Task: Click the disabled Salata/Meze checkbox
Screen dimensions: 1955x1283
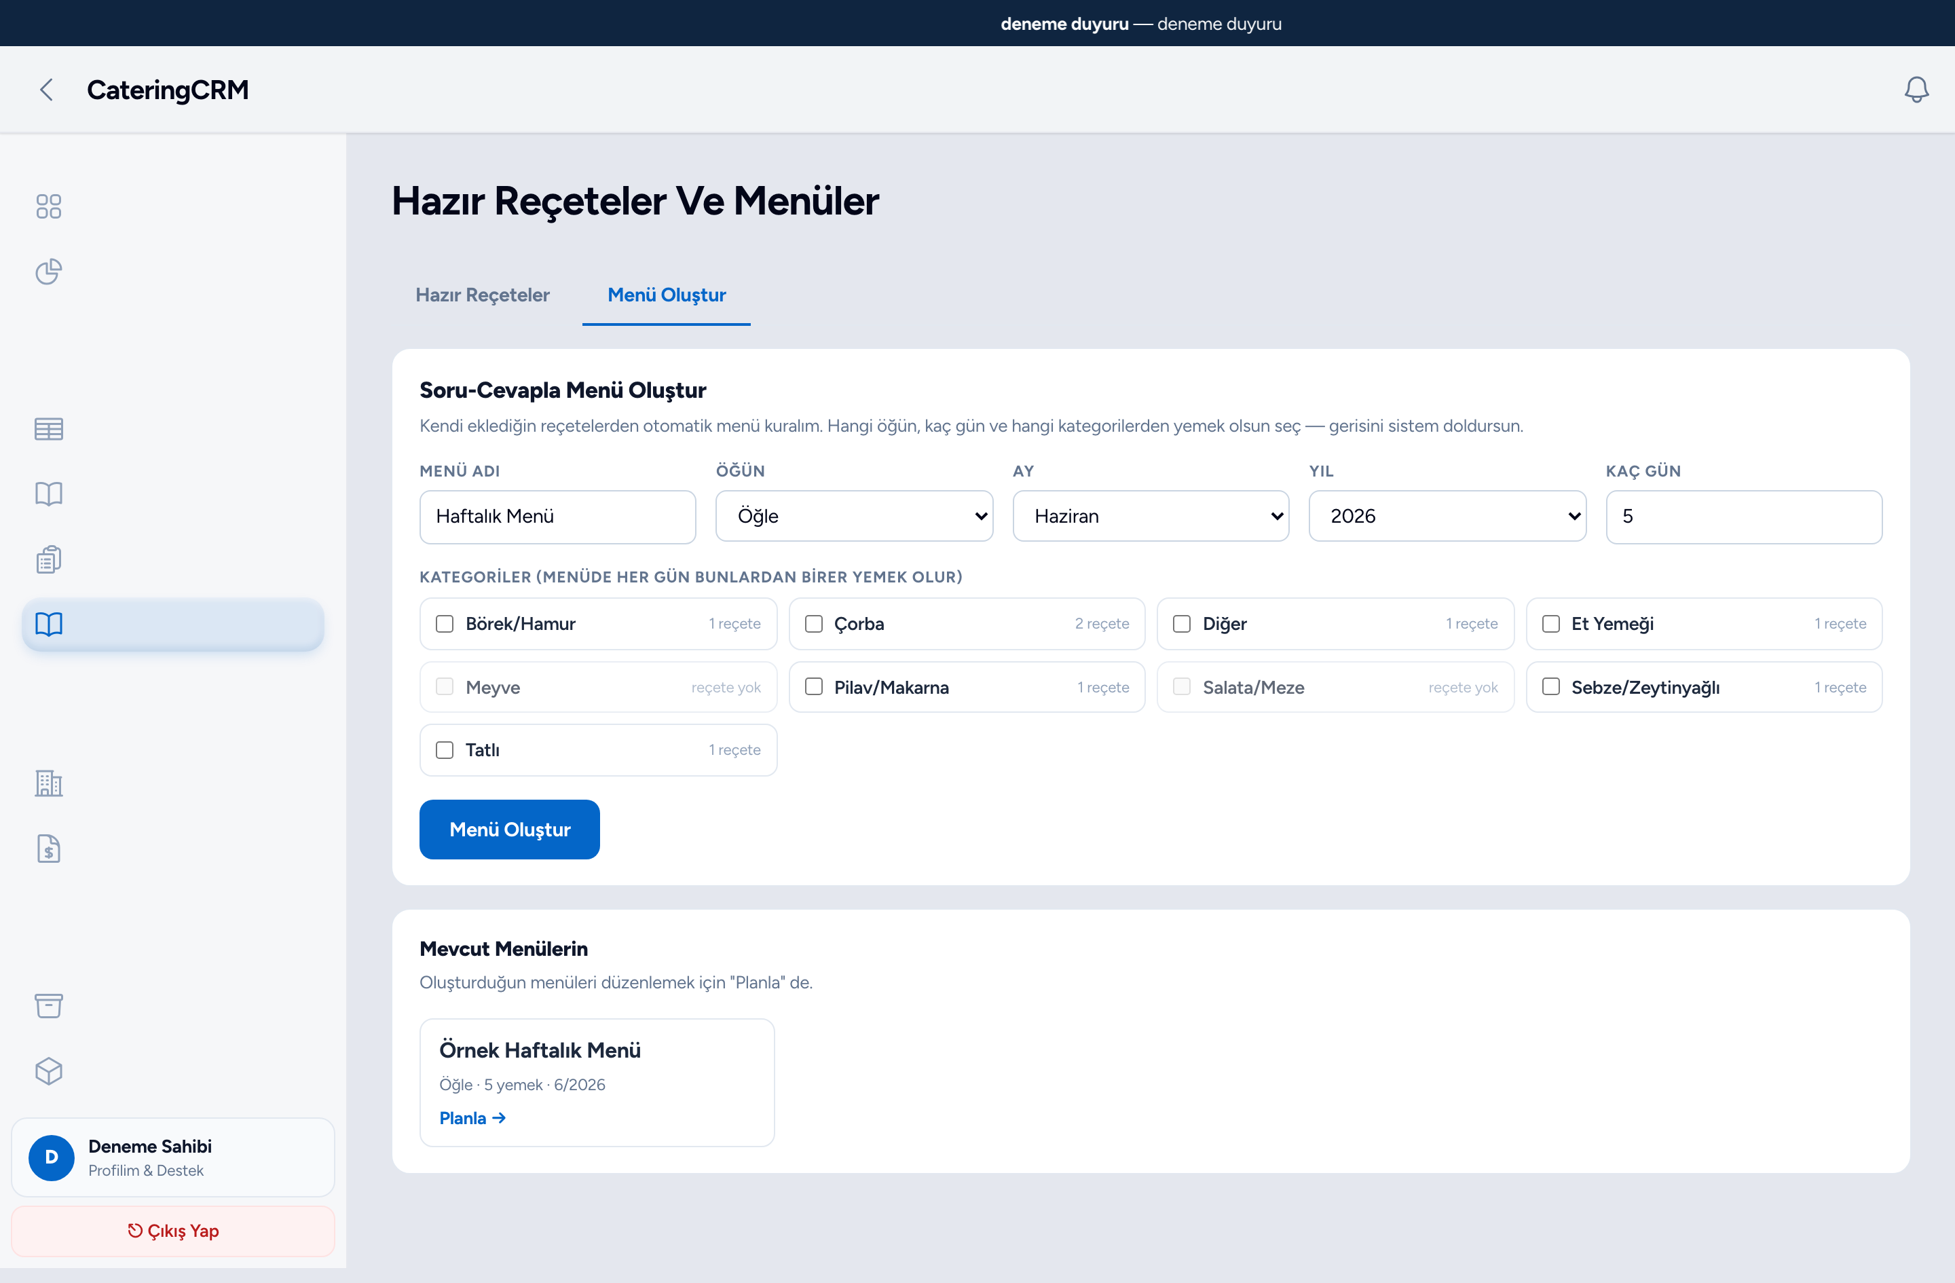Action: [1182, 687]
